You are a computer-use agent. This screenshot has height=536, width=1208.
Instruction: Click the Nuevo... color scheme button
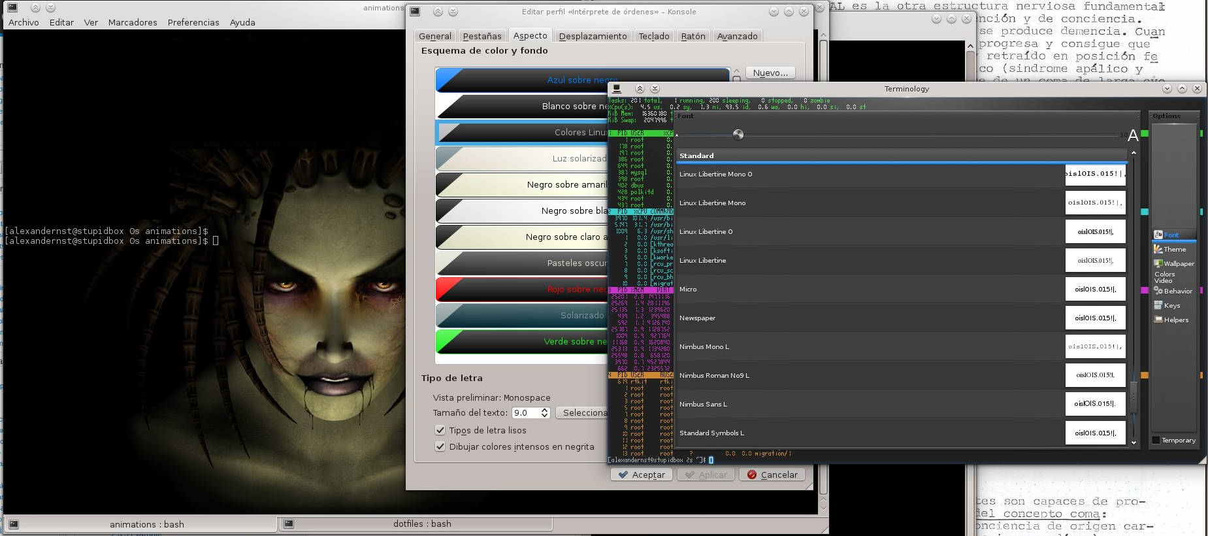770,73
